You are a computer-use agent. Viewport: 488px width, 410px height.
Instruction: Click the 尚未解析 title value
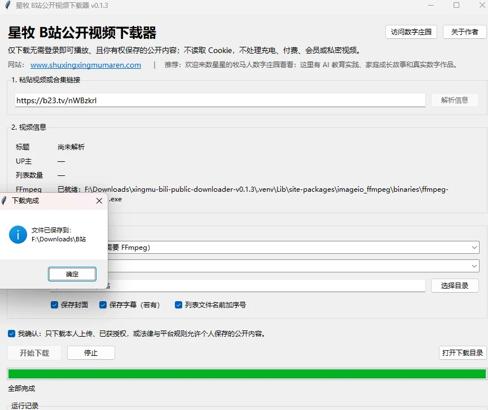click(x=71, y=147)
